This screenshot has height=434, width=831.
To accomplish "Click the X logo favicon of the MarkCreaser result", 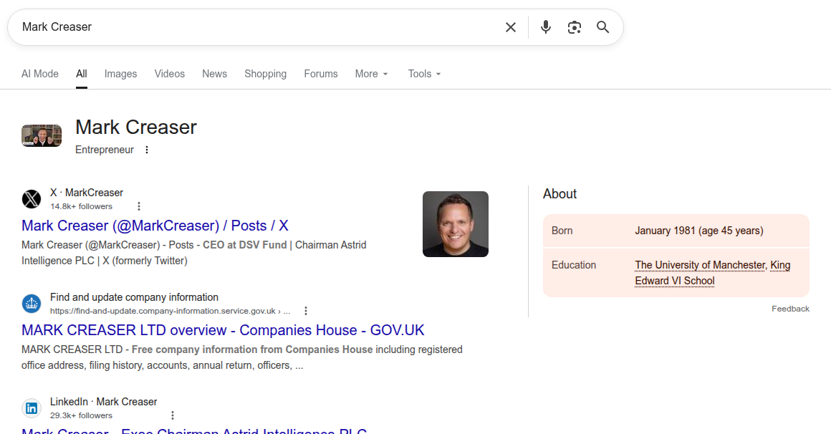I will pyautogui.click(x=32, y=199).
